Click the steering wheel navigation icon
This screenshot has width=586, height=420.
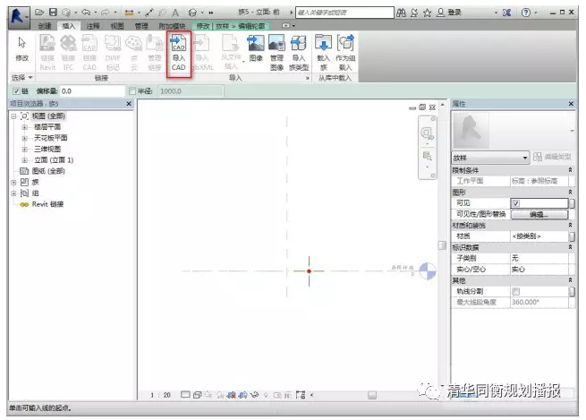428,133
